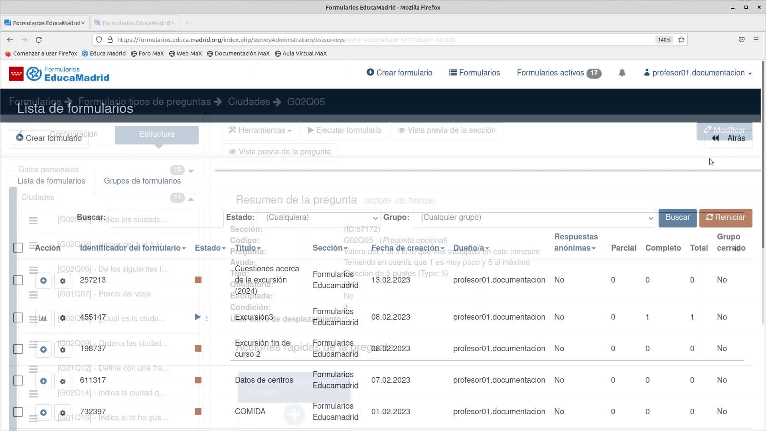Viewport: 766px width, 431px height.
Task: Click the notifications bell icon
Action: [622, 73]
